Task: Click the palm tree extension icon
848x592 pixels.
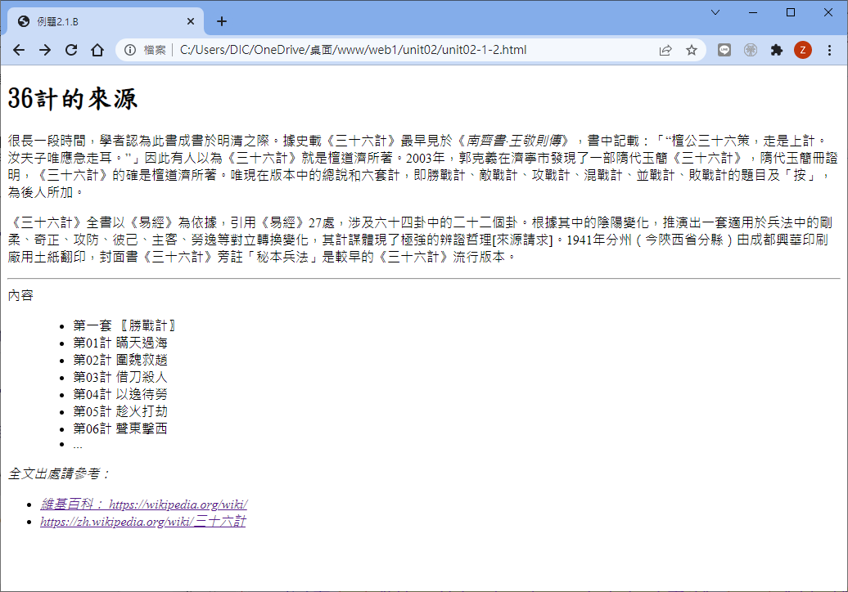Action: pyautogui.click(x=751, y=50)
